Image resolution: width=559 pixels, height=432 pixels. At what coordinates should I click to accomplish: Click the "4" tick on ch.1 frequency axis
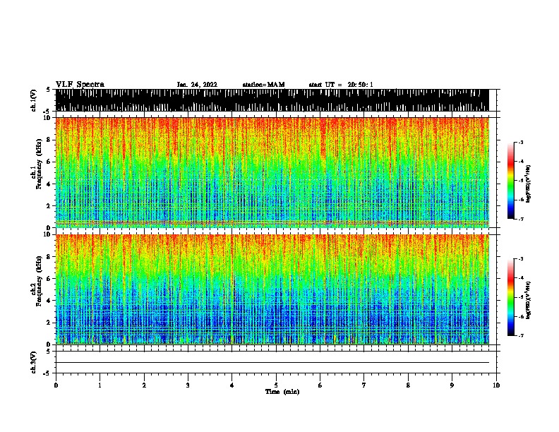click(x=49, y=184)
